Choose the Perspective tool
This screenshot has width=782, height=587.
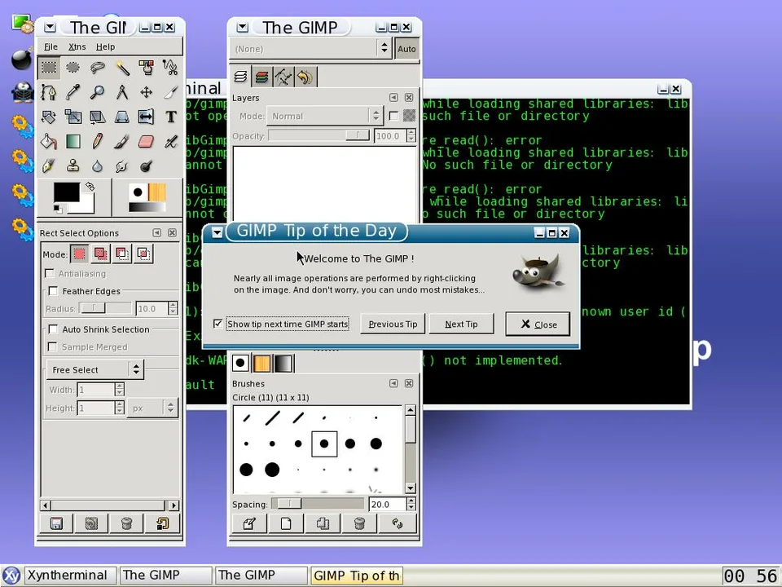click(x=121, y=117)
